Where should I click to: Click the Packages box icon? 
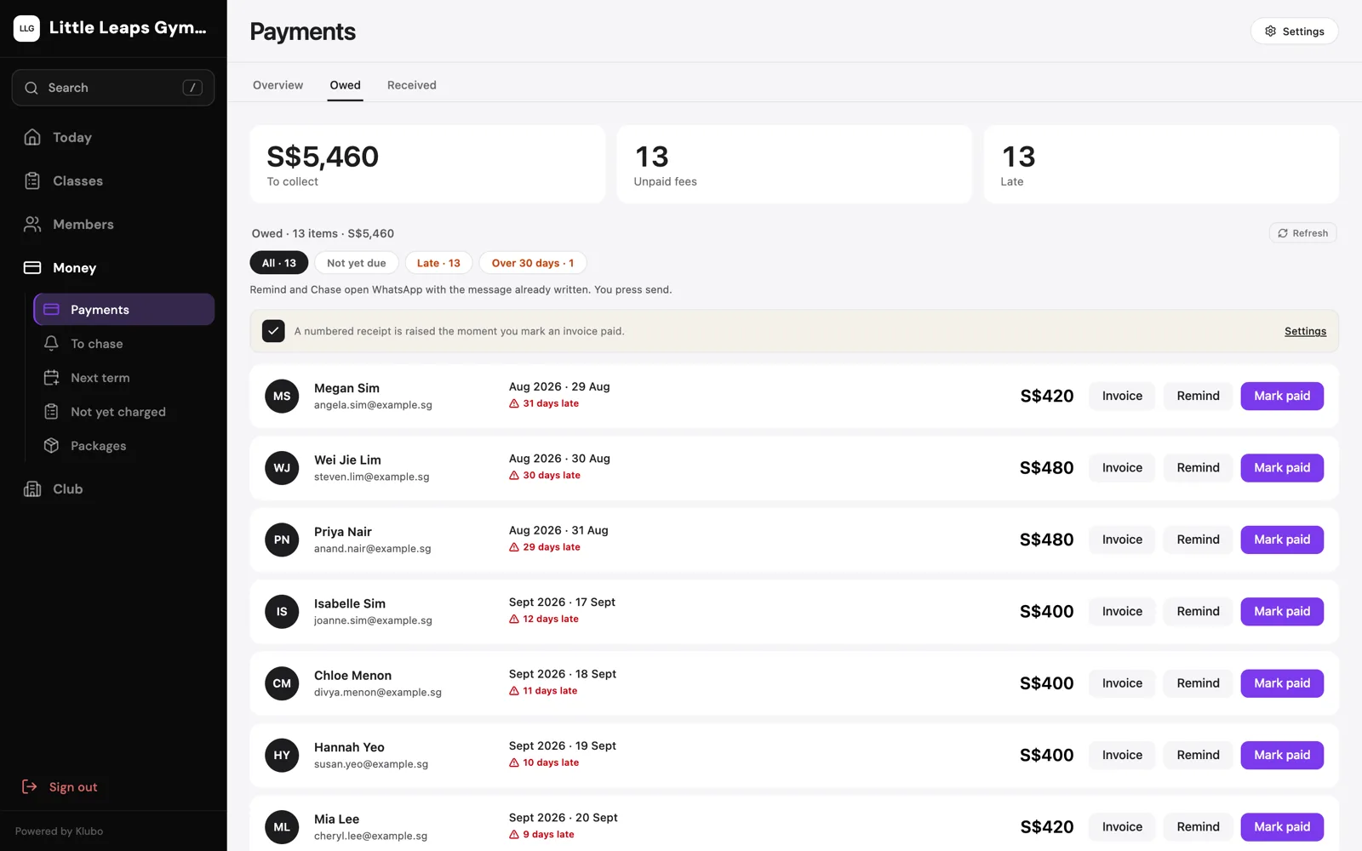(x=51, y=446)
